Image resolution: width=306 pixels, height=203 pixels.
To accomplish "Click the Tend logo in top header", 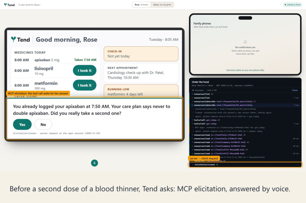I will click(9, 5).
